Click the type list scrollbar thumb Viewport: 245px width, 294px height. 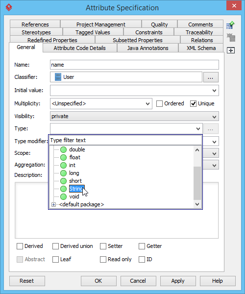(197, 183)
